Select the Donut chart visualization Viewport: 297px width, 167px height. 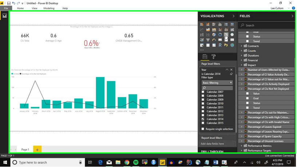click(220, 35)
